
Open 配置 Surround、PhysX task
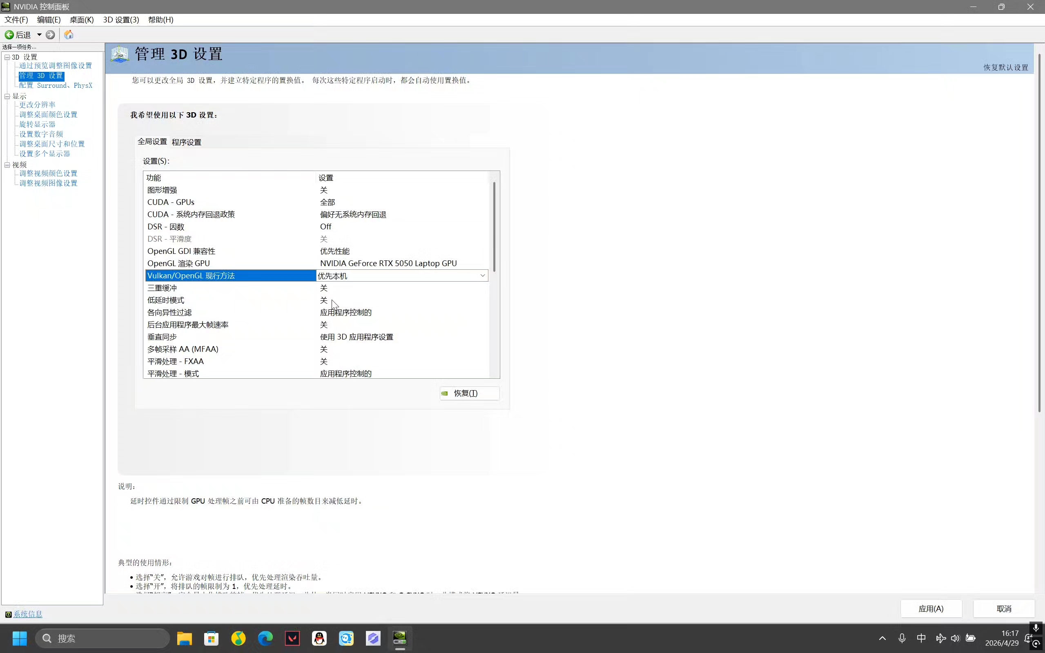click(x=56, y=86)
